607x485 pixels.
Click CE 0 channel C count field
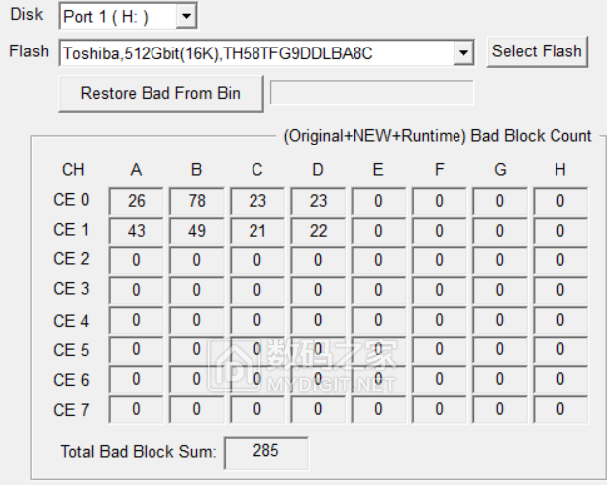[x=257, y=201]
